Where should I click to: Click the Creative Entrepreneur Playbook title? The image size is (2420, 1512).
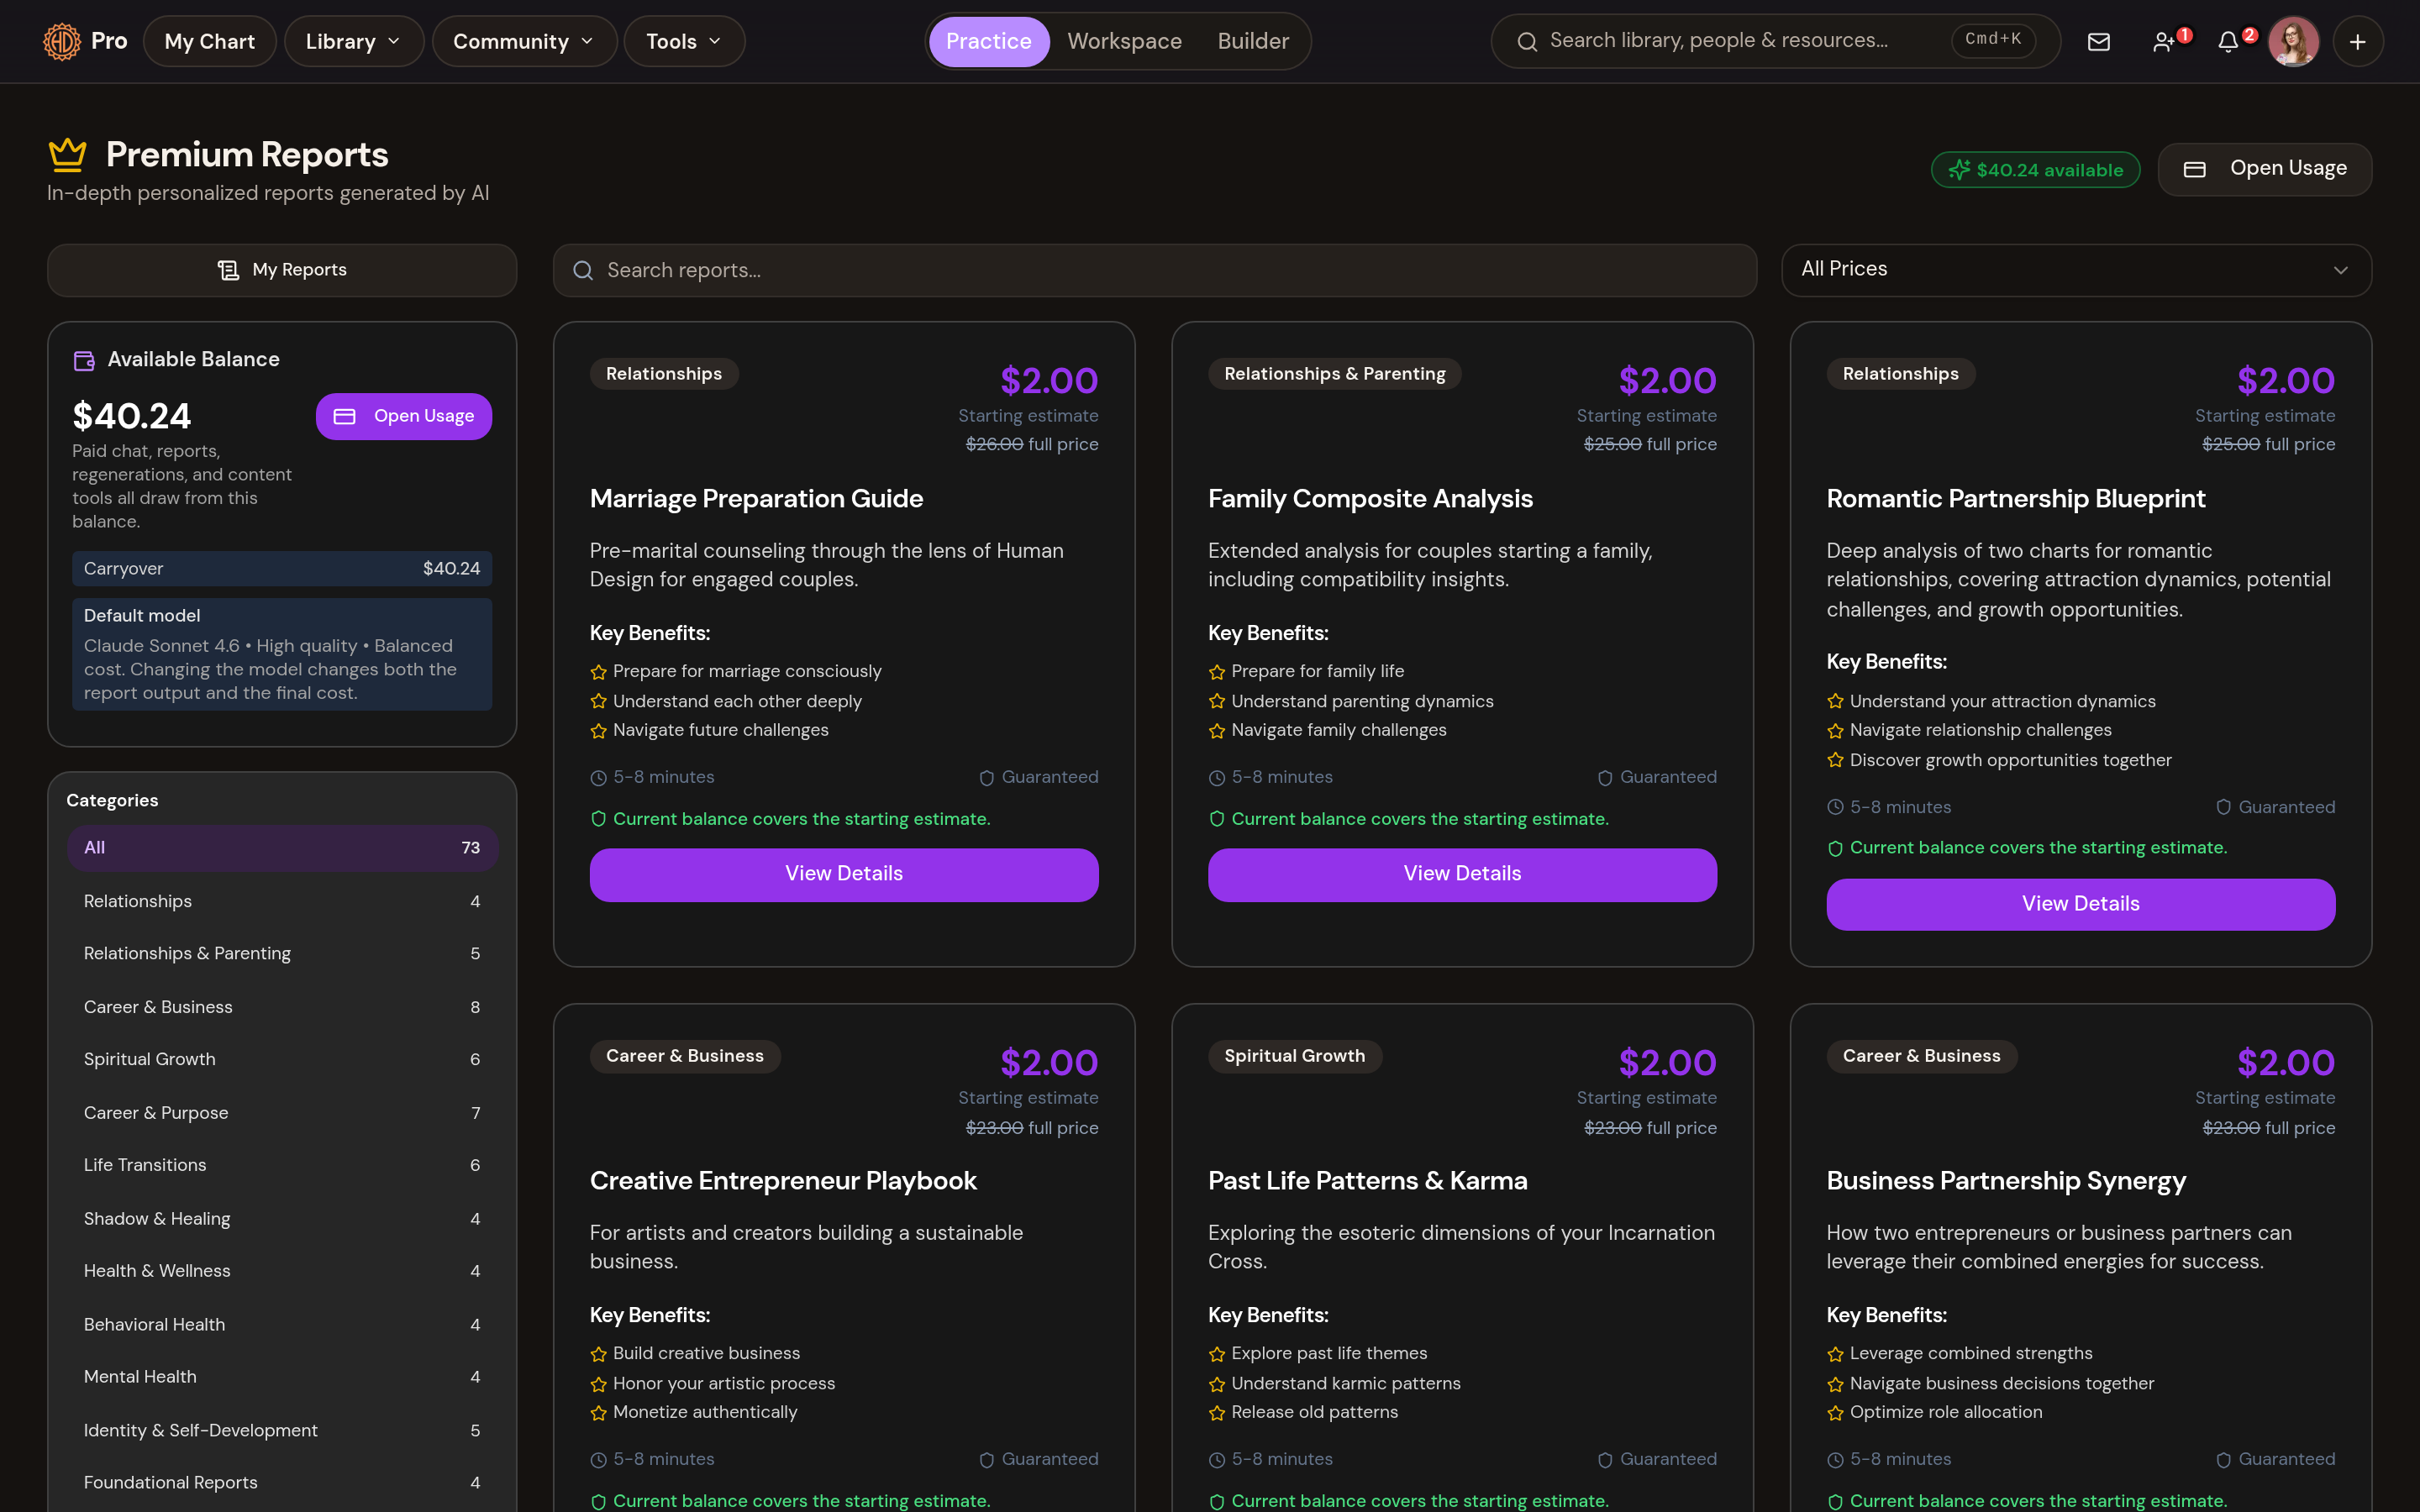[783, 1181]
